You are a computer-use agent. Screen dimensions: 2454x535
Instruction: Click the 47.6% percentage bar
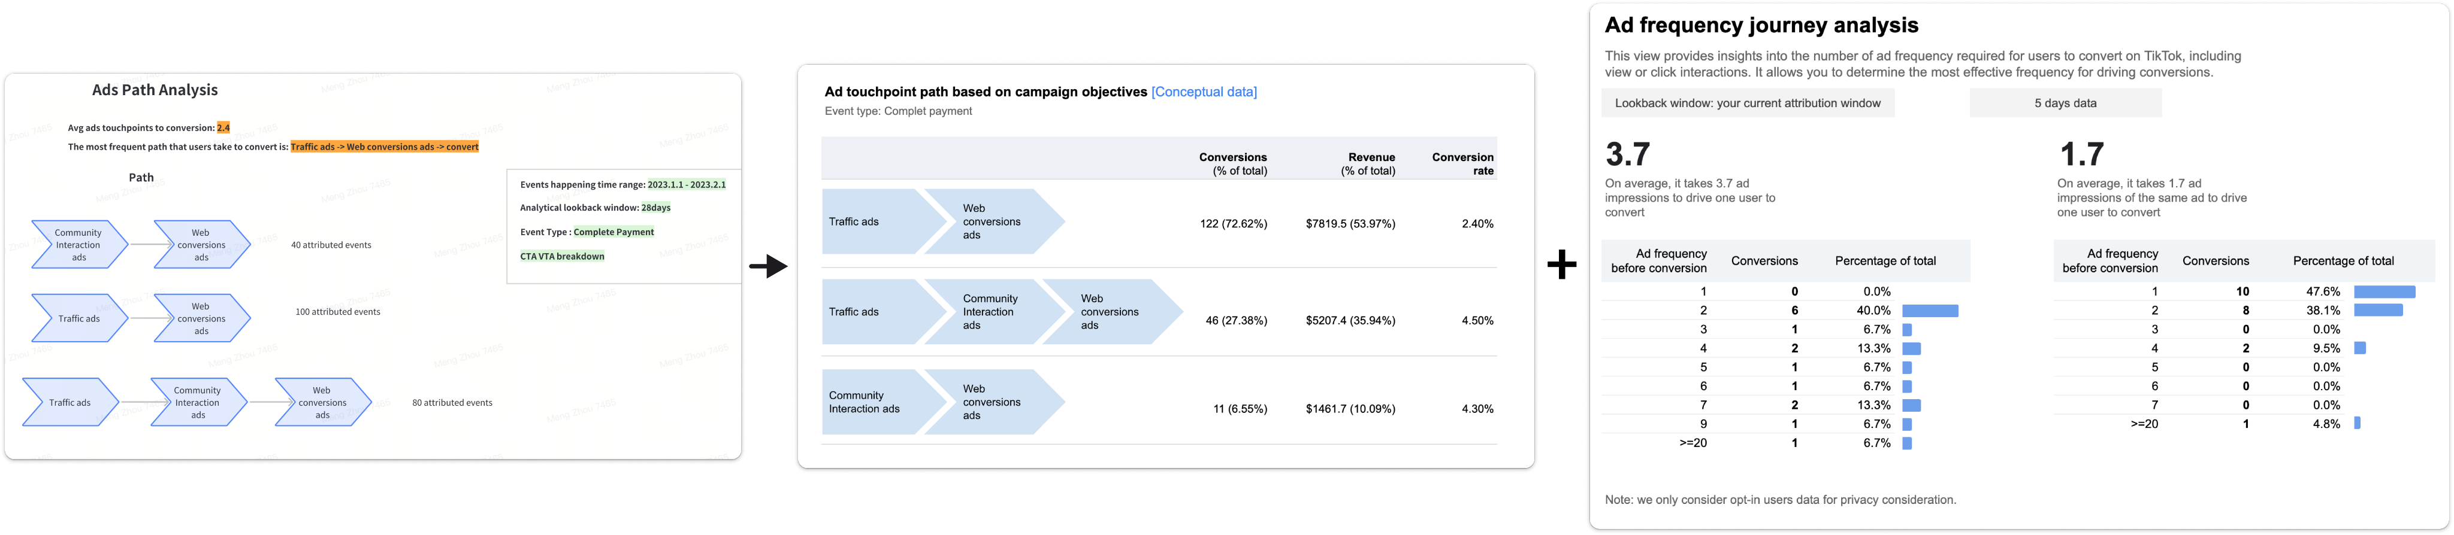pos(2383,292)
